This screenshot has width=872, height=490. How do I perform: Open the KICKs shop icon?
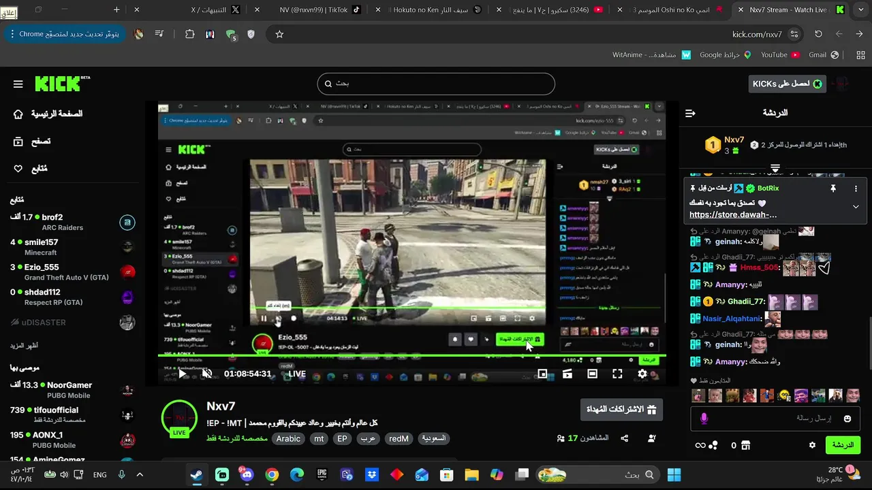[745, 445]
